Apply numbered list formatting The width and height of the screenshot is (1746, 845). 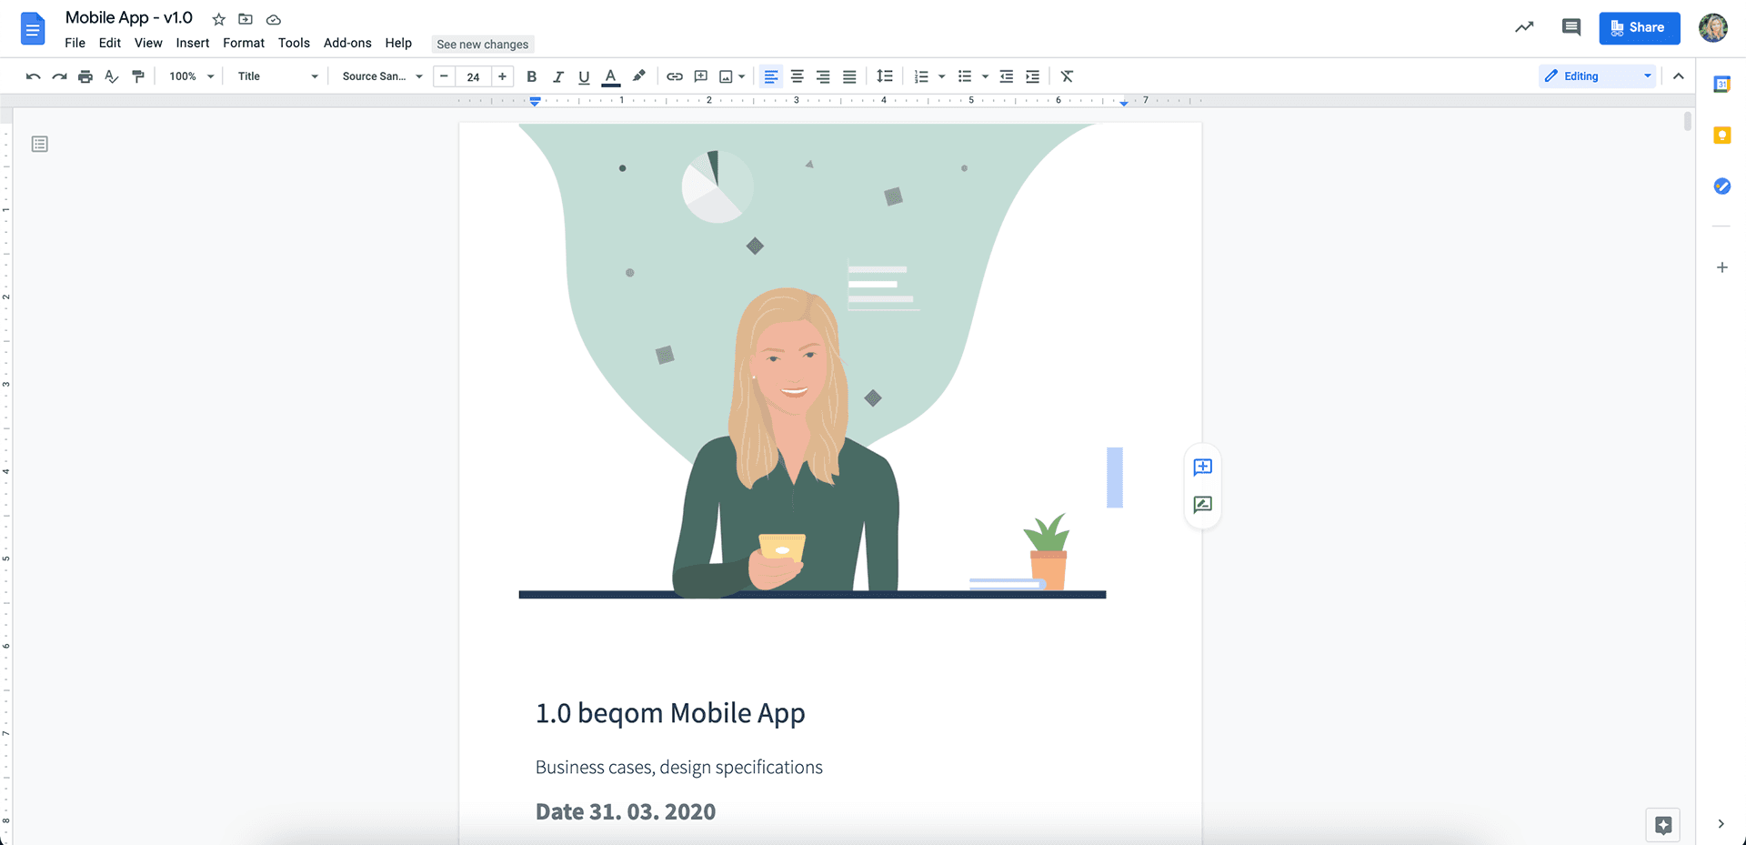pos(921,76)
